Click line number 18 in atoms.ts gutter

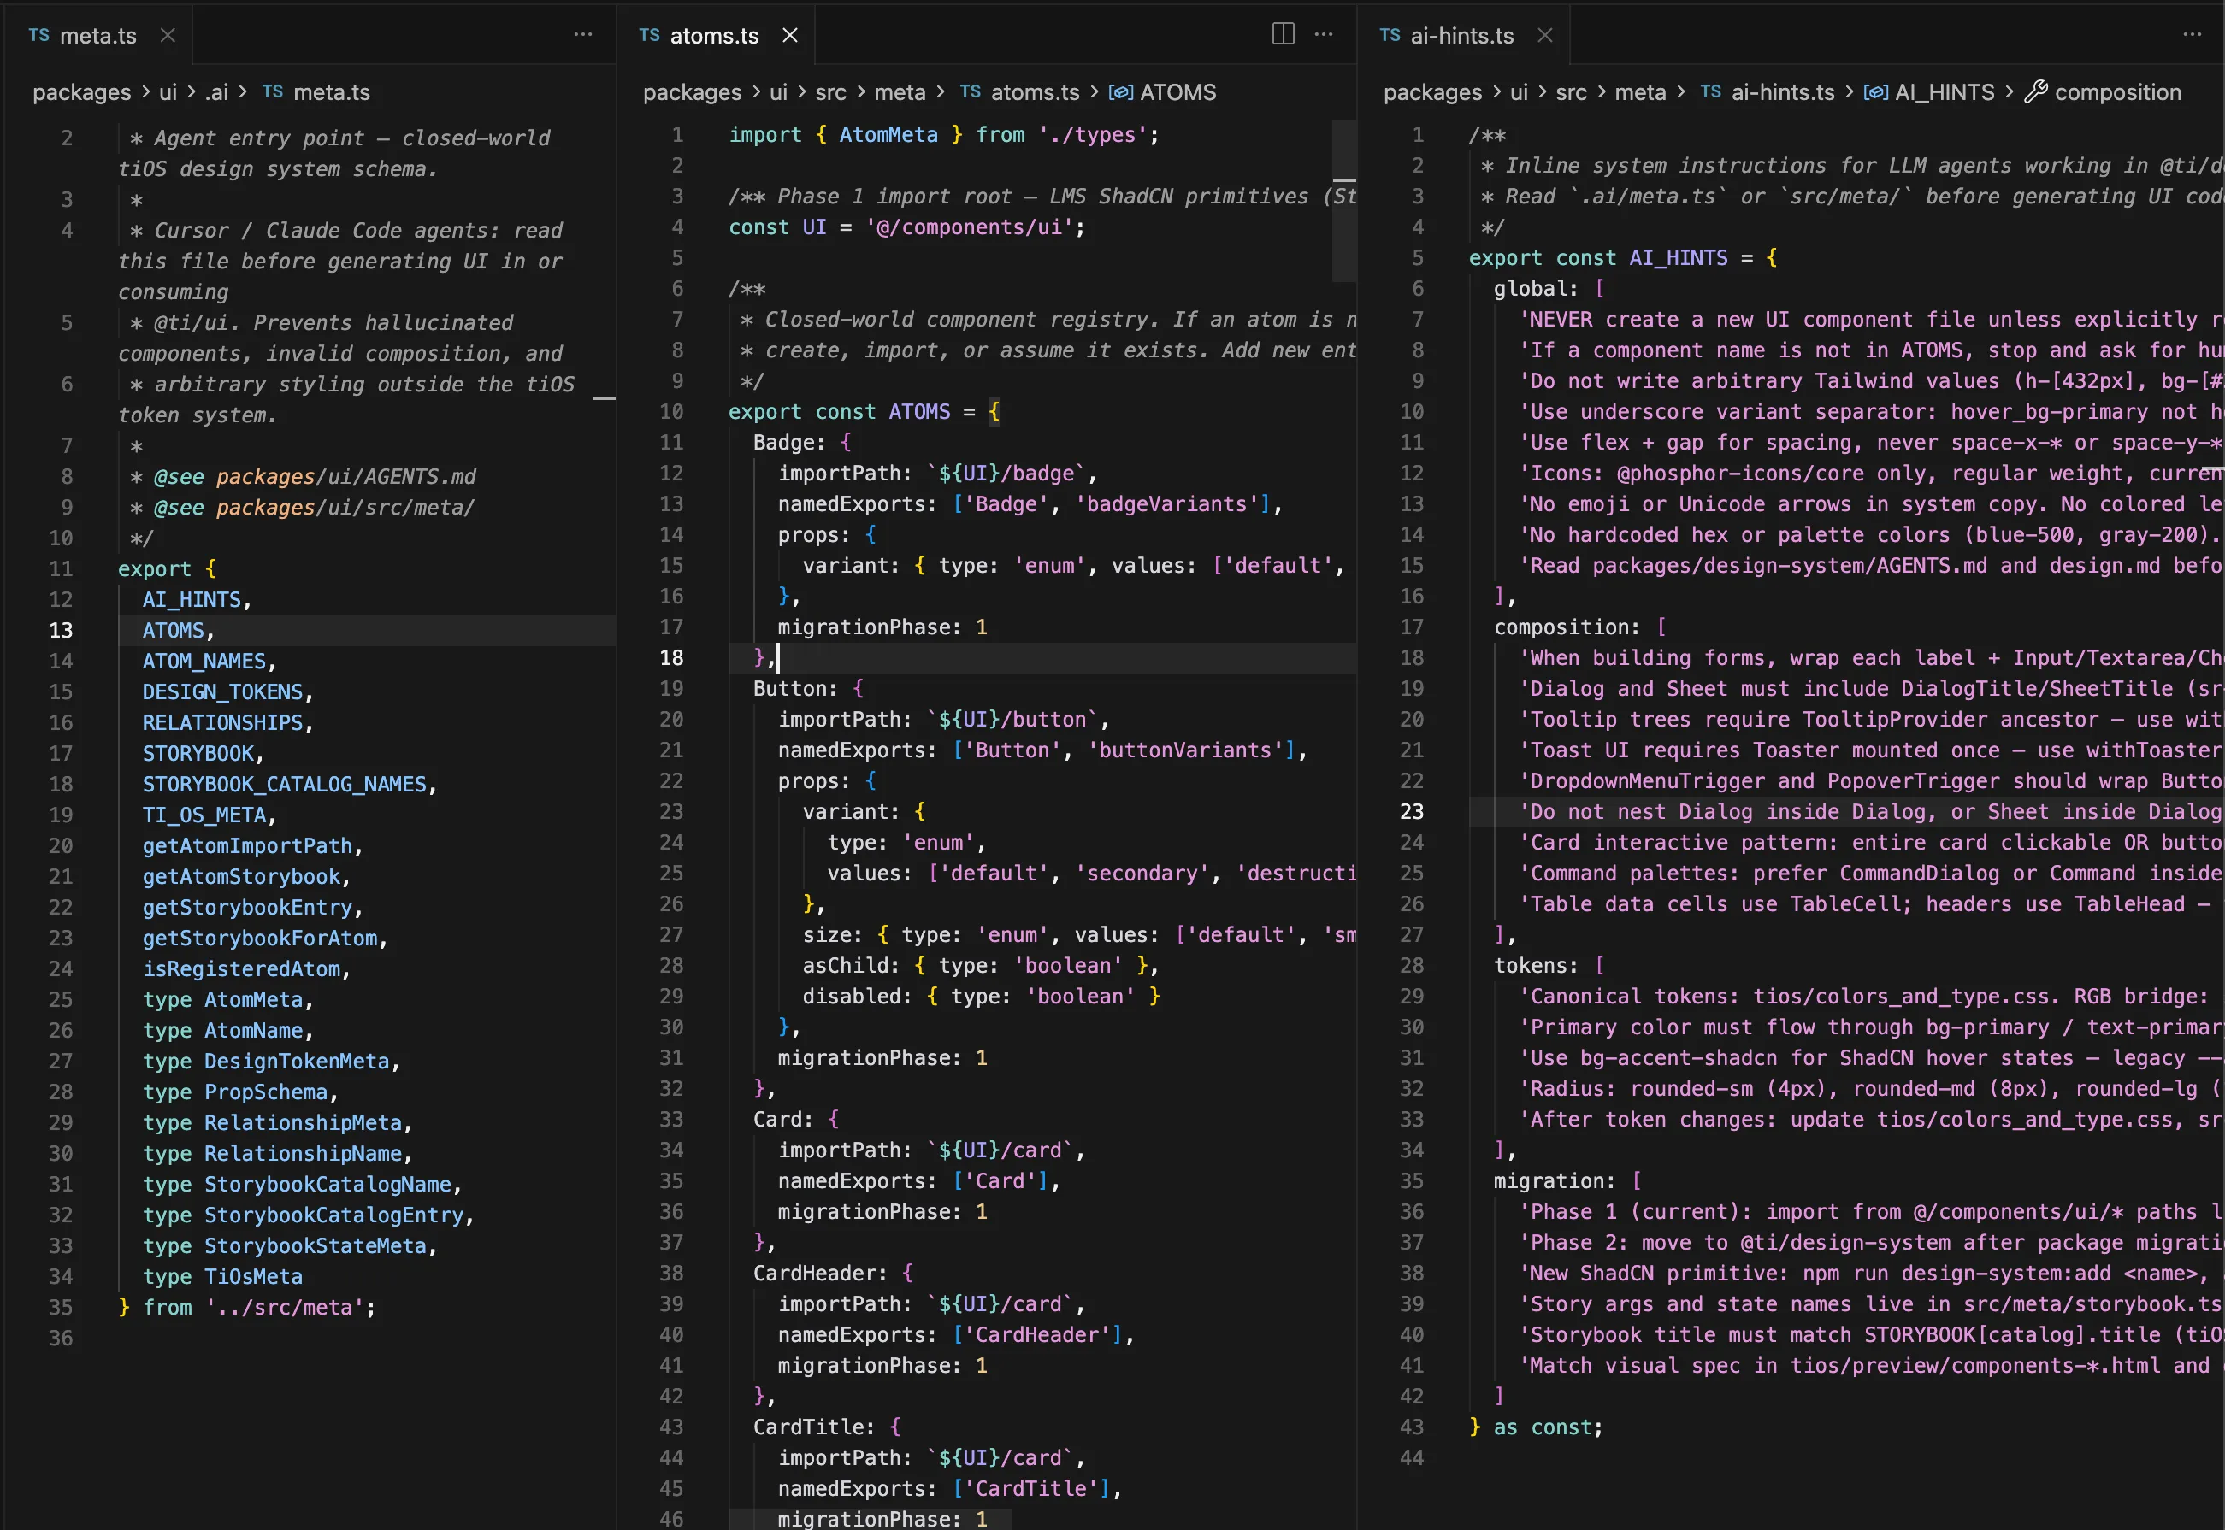coord(671,657)
